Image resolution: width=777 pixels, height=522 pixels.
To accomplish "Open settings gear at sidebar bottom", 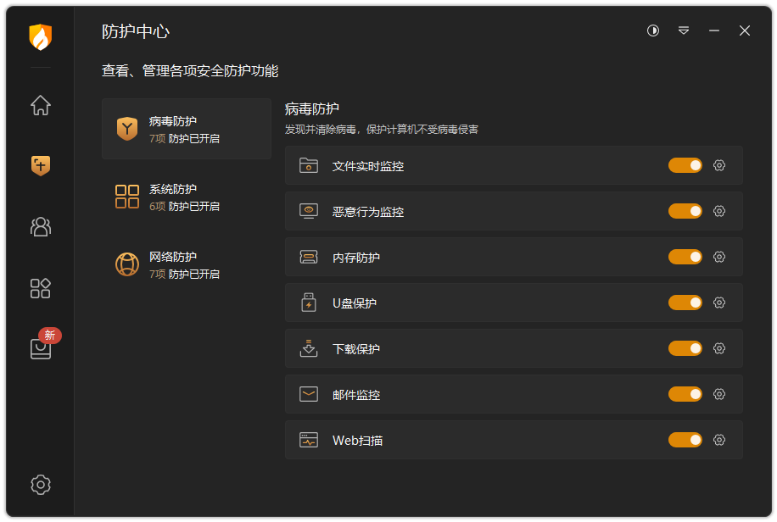I will (41, 485).
